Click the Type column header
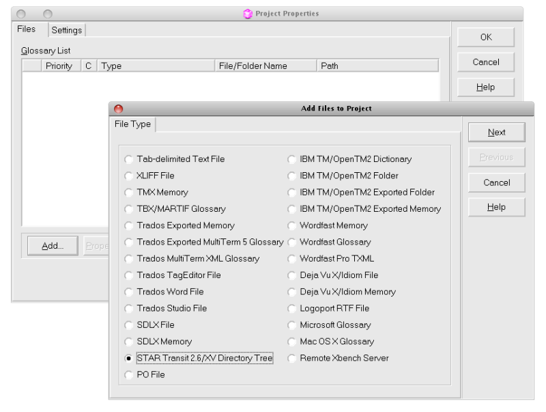 (156, 66)
